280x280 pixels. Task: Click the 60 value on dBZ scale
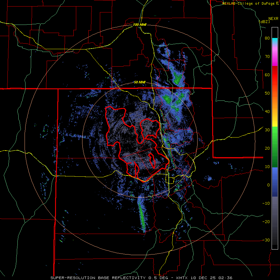[x=267, y=75]
